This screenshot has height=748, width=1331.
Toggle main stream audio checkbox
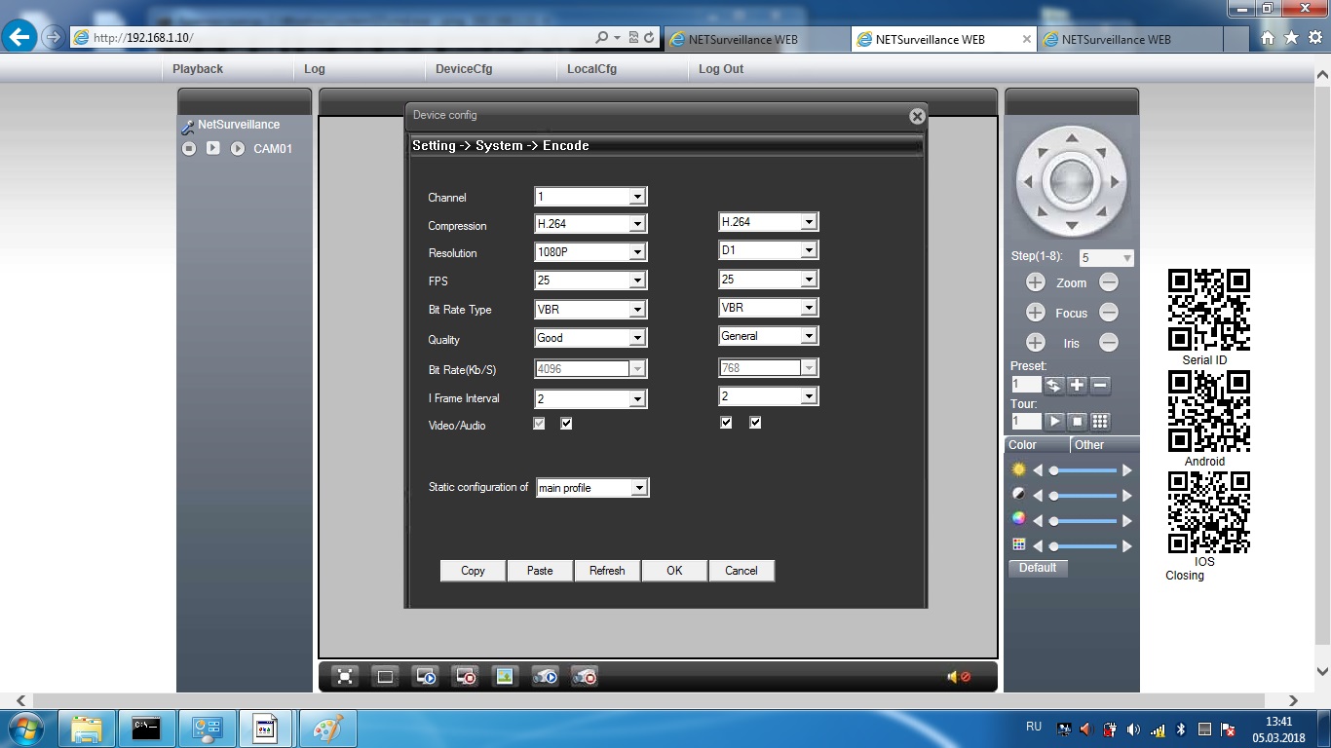(x=566, y=425)
